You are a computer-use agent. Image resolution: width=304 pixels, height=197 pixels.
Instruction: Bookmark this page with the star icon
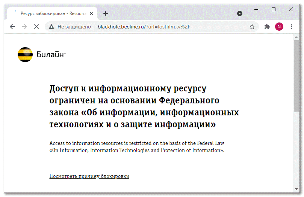(x=252, y=27)
